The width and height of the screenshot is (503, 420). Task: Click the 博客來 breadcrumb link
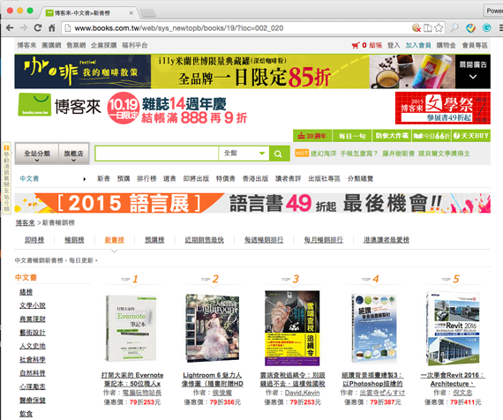(x=25, y=222)
